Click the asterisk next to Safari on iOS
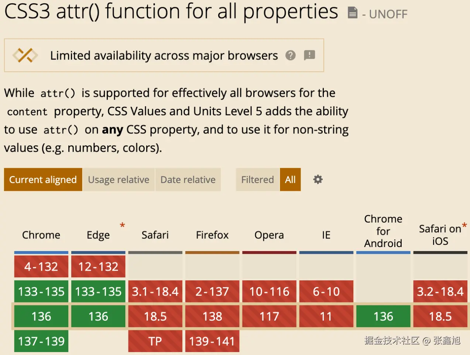Viewport: 470px width, 355px height. point(464,225)
